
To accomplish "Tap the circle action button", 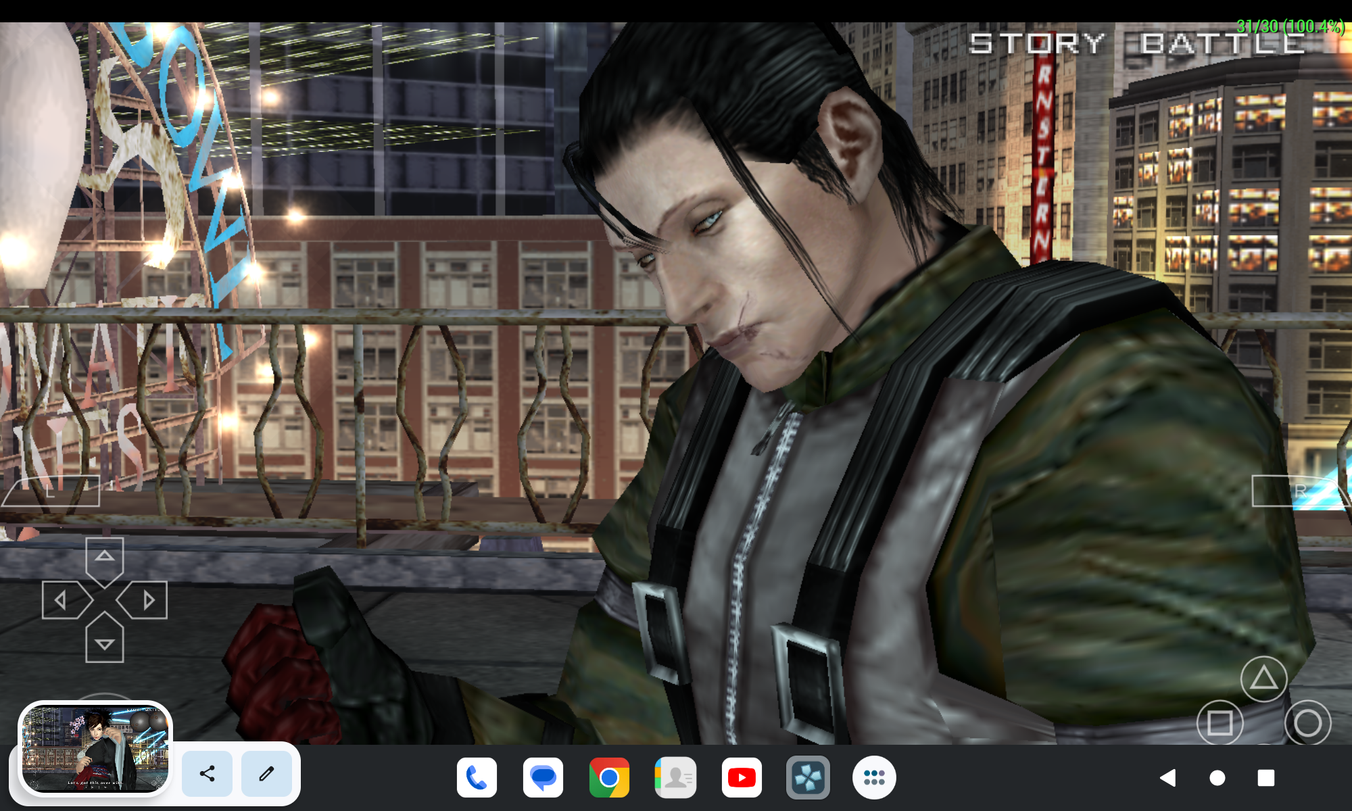I will (1307, 722).
